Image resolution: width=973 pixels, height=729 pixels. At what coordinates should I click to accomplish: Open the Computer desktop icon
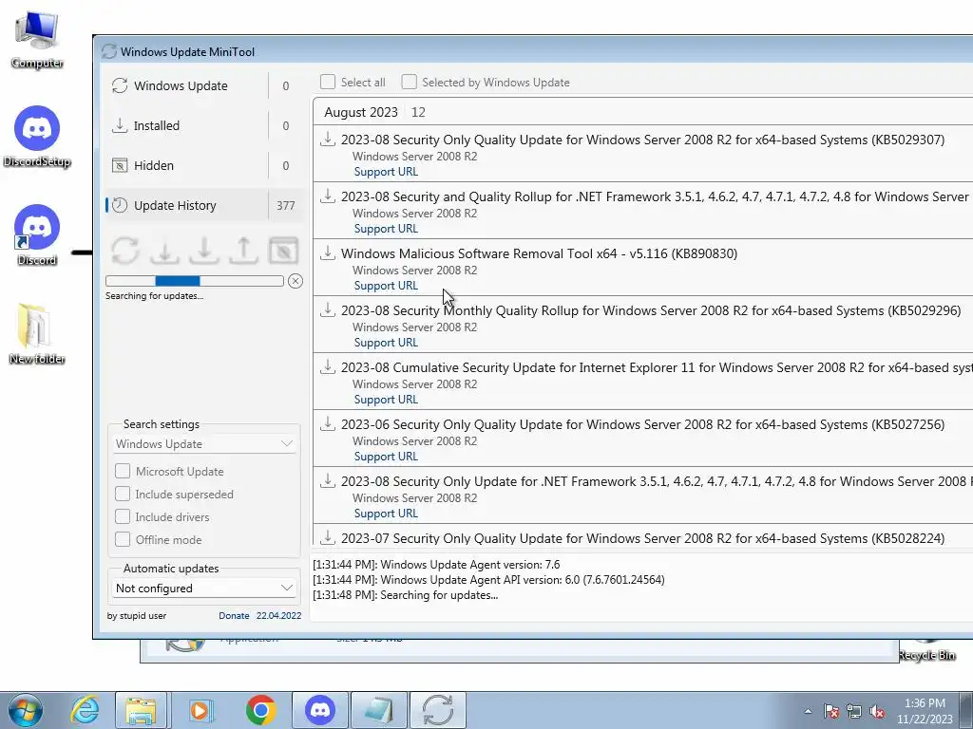(37, 38)
